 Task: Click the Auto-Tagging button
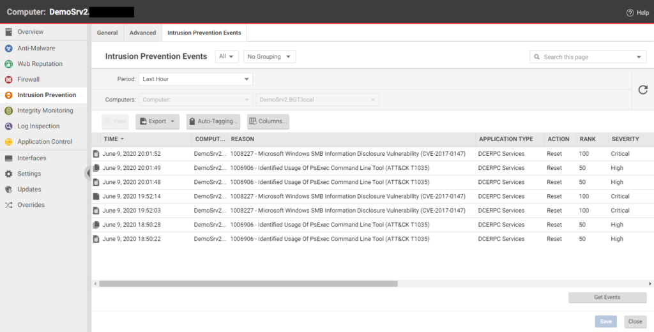pyautogui.click(x=213, y=121)
